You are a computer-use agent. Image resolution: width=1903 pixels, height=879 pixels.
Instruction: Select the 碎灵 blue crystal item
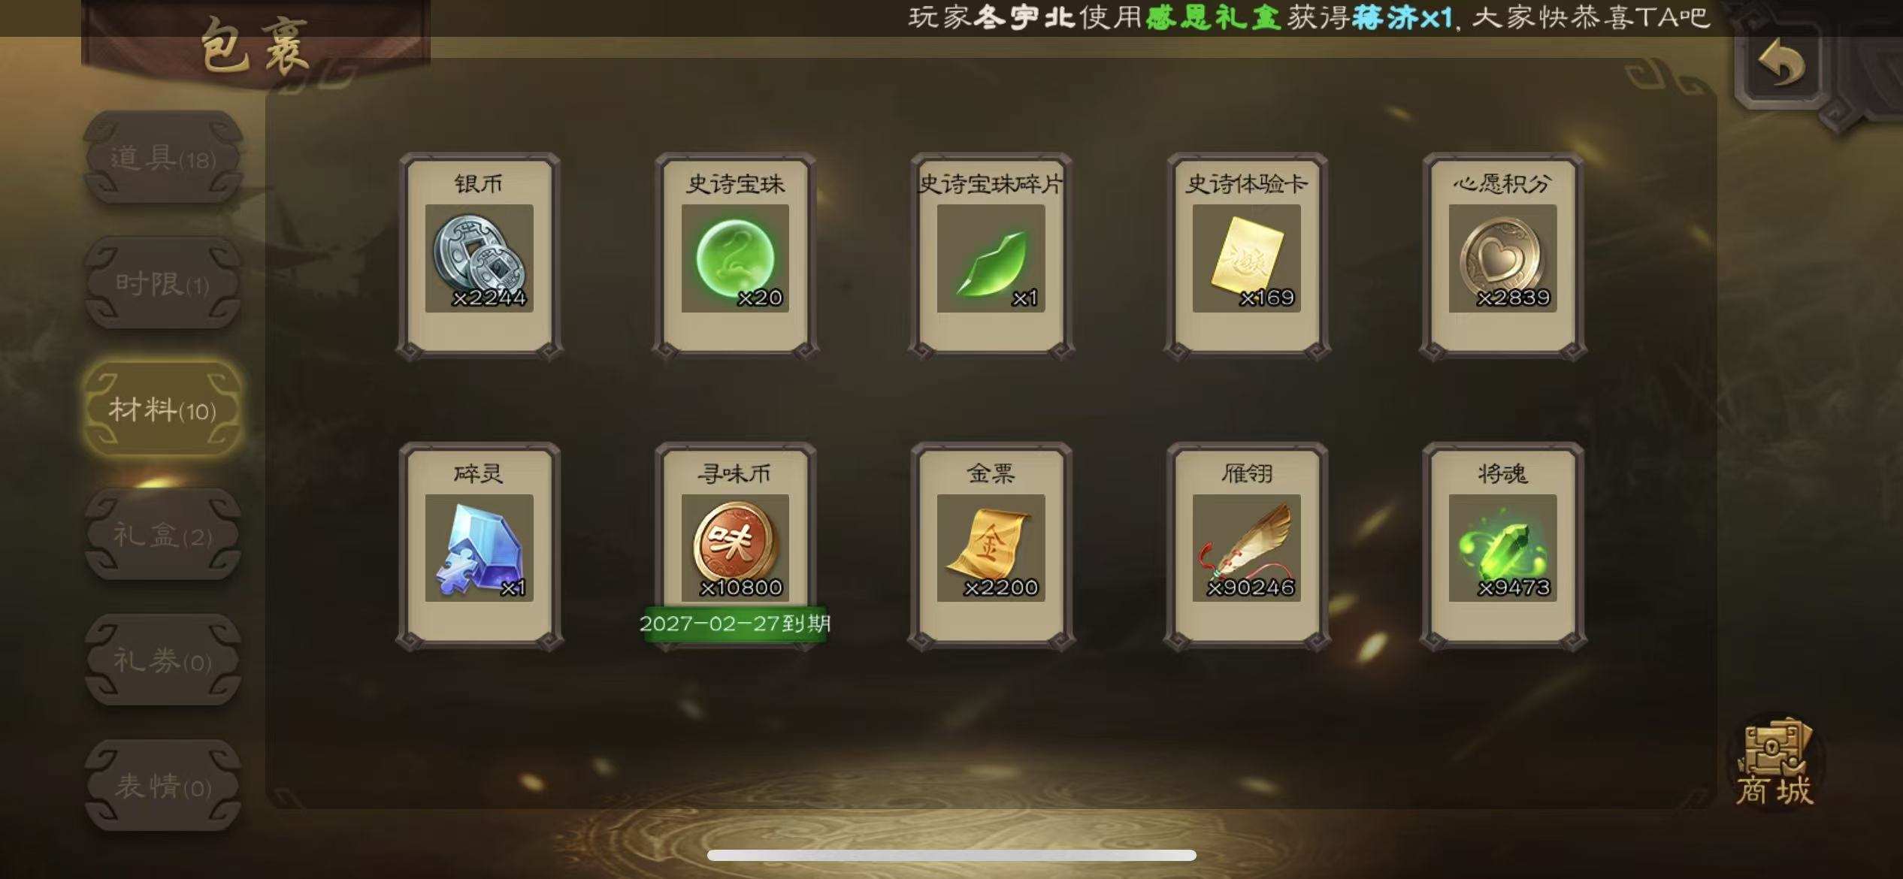point(480,546)
